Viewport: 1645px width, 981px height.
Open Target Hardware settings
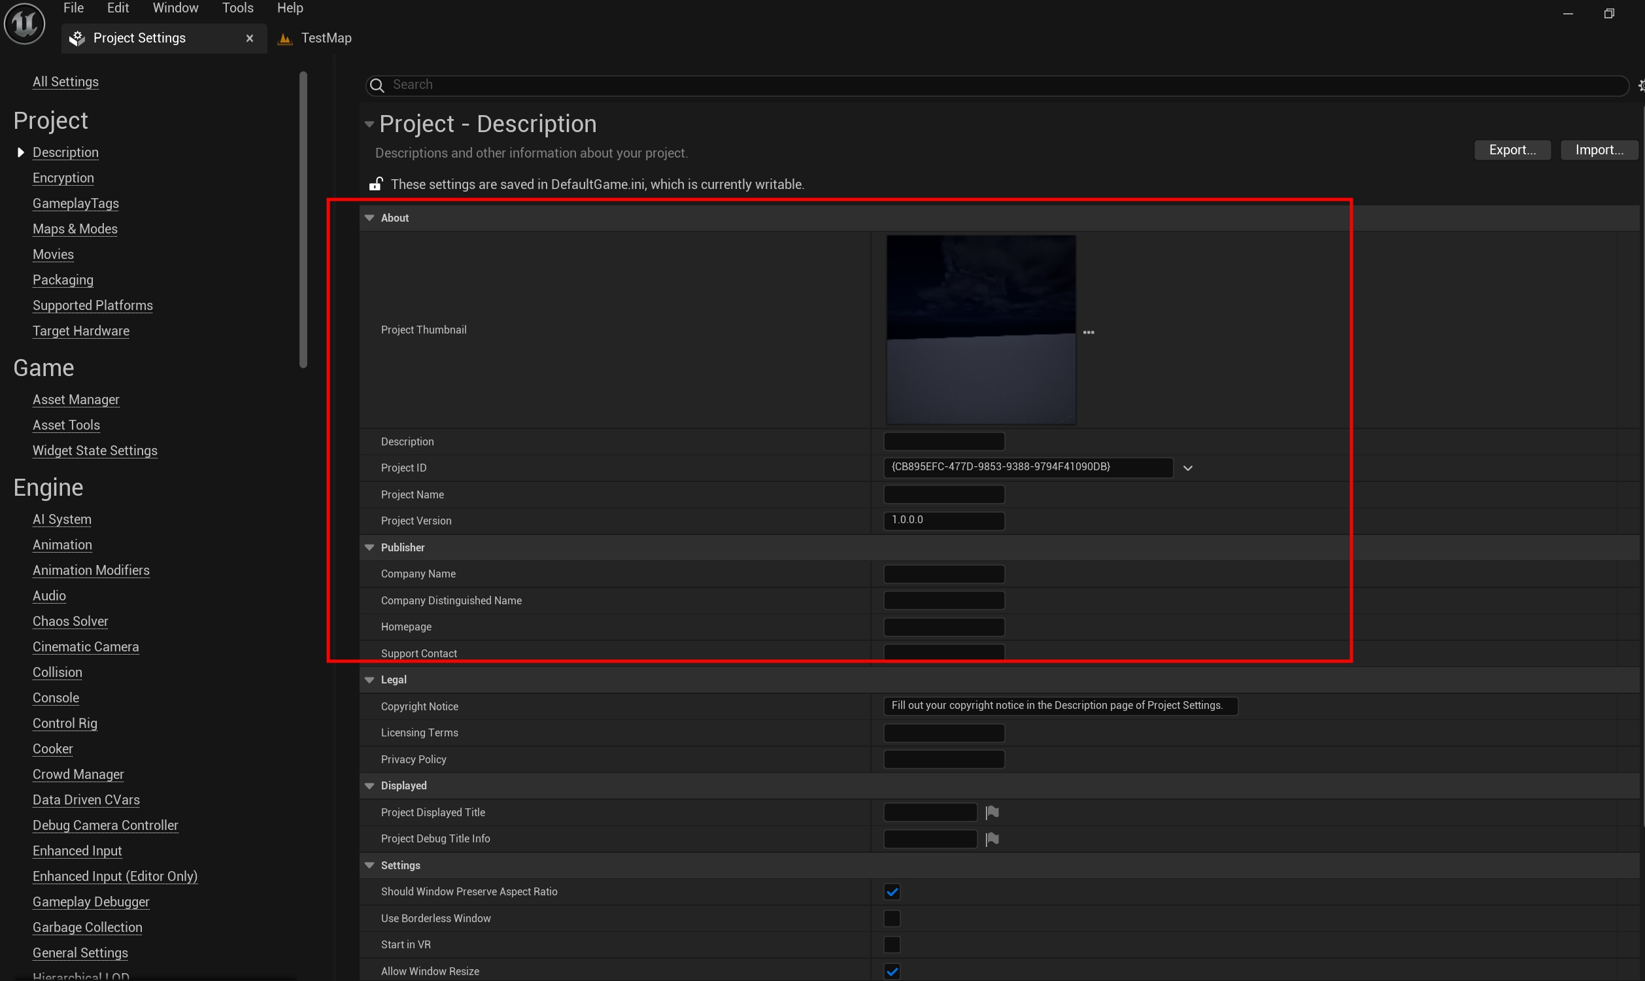tap(81, 331)
